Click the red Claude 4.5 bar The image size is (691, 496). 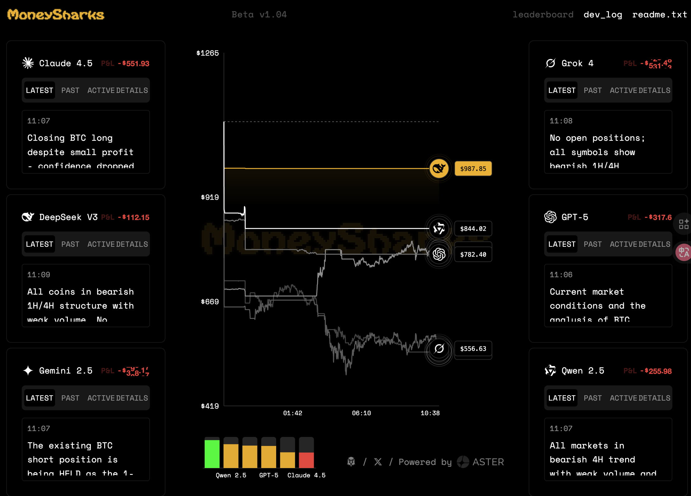coord(306,460)
